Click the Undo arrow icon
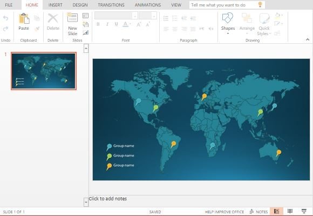 5,18
